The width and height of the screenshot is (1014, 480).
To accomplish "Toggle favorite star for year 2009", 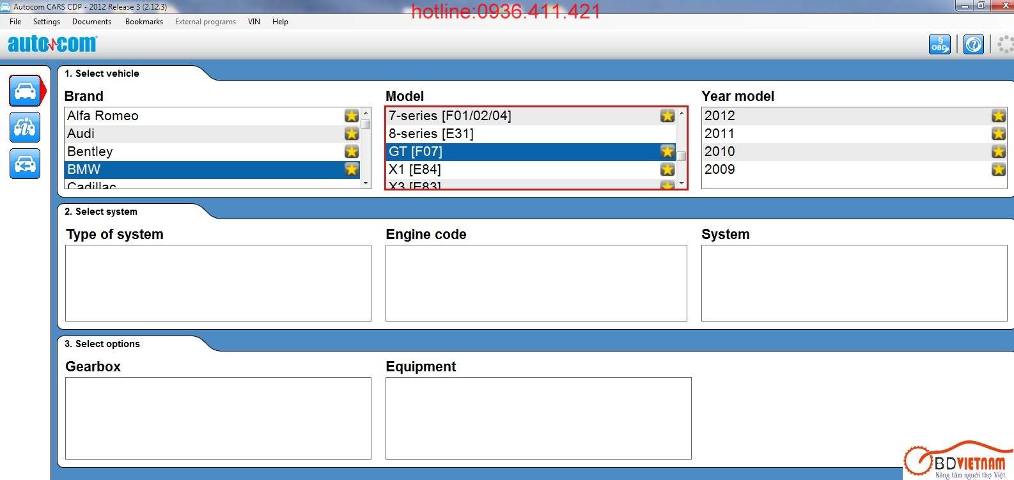I will tap(999, 169).
